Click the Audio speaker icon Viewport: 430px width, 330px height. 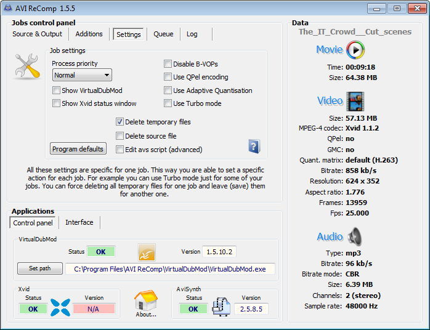tap(355, 236)
